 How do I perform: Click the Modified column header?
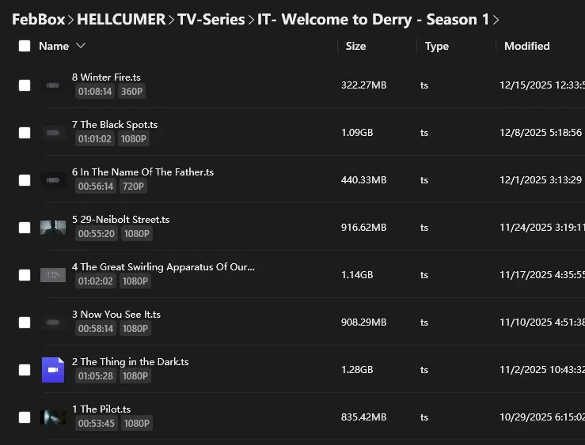[526, 46]
